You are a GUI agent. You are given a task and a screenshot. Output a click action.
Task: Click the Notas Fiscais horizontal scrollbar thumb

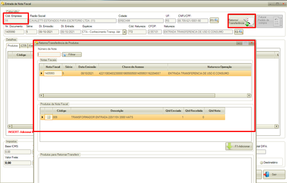pyautogui.click(x=129, y=96)
